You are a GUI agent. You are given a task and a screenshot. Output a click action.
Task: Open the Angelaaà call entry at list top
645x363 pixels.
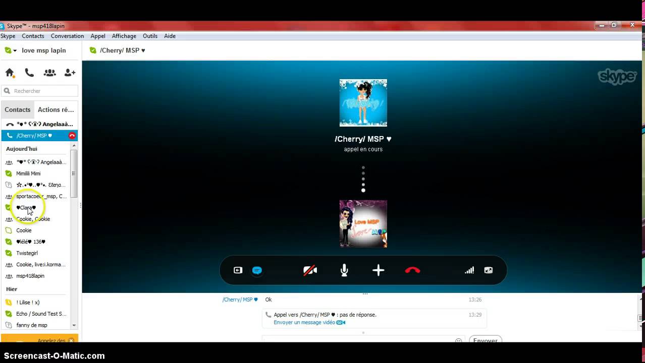point(39,124)
